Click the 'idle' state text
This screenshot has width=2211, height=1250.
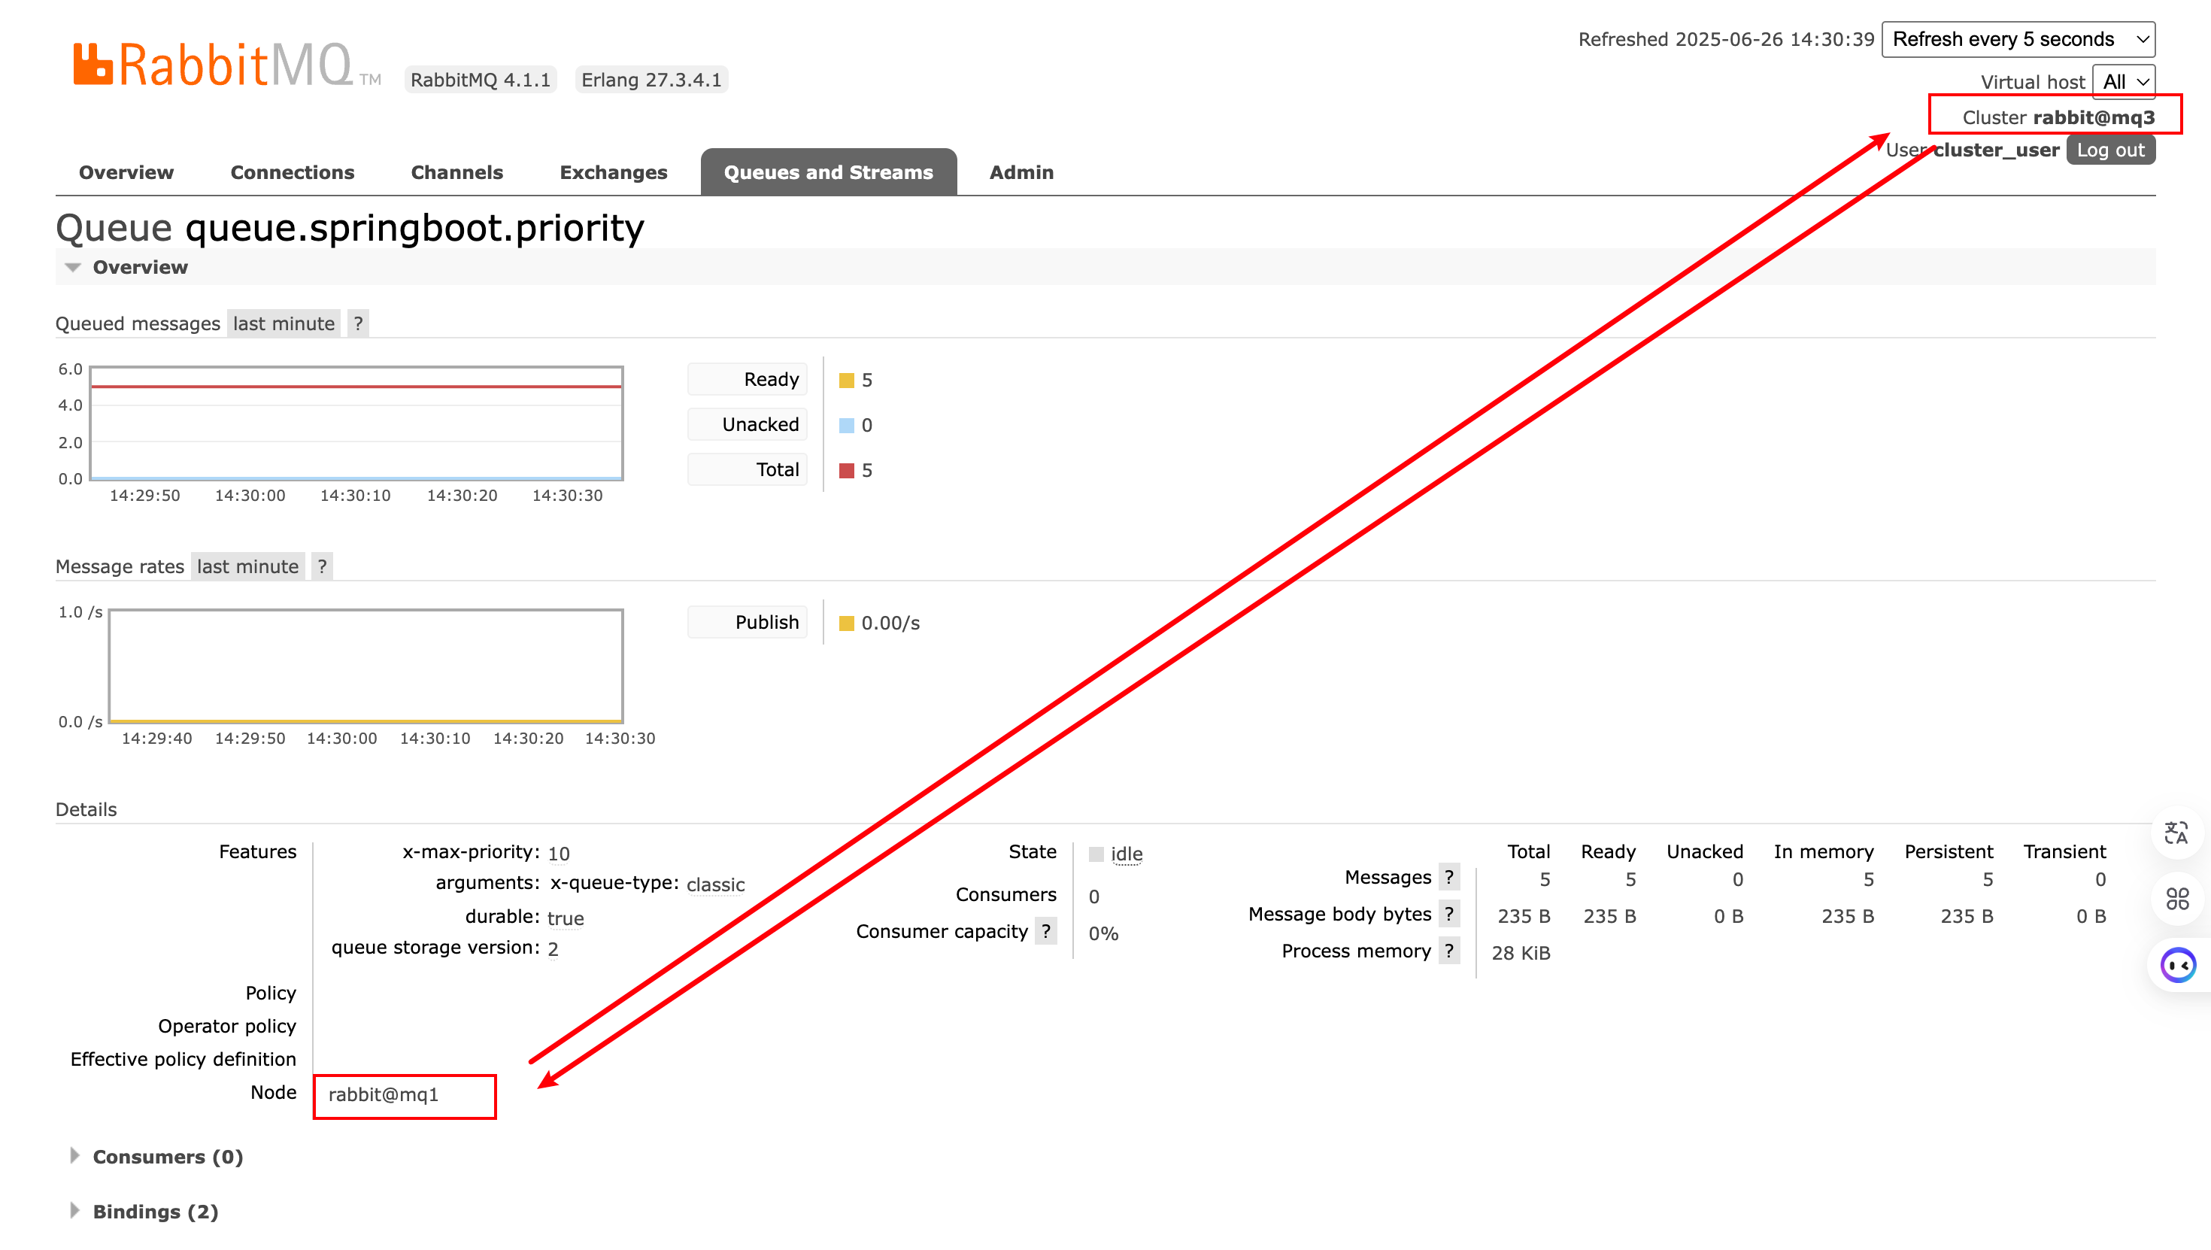tap(1126, 854)
